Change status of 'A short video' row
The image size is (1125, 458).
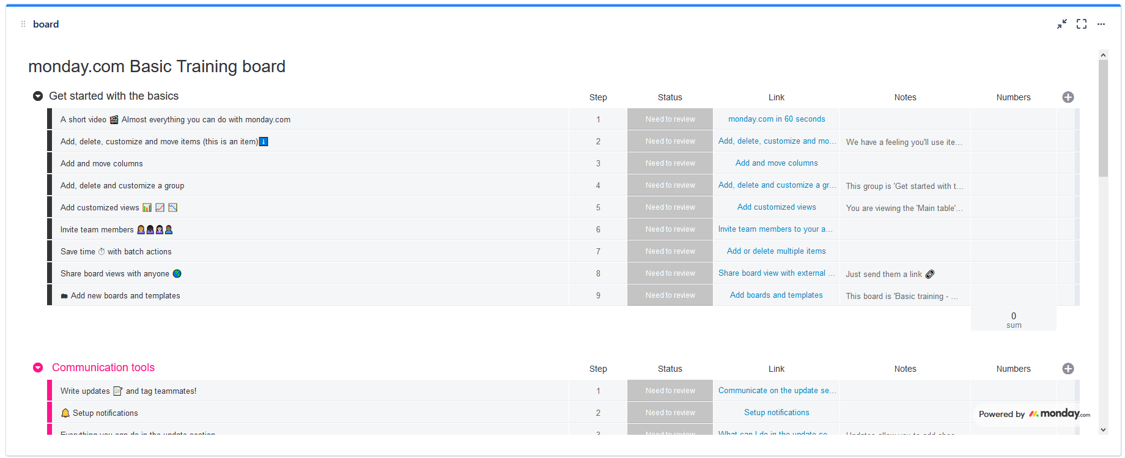click(670, 119)
